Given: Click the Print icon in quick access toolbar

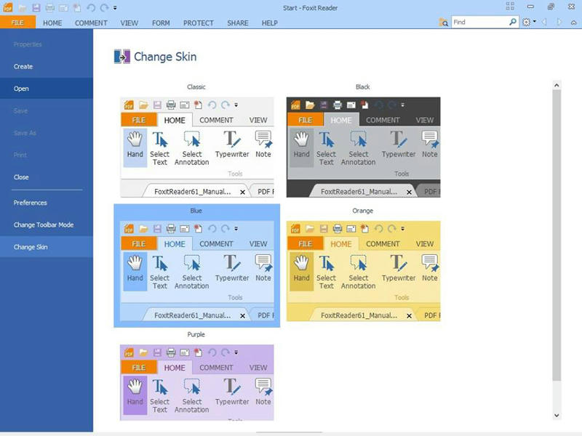Looking at the screenshot, I should (49, 8).
